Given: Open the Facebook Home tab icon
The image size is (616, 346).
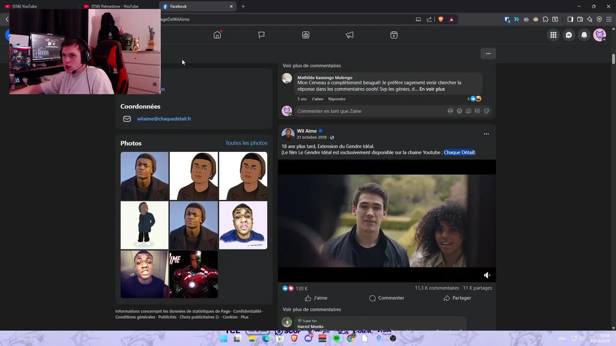Looking at the screenshot, I should pyautogui.click(x=217, y=35).
